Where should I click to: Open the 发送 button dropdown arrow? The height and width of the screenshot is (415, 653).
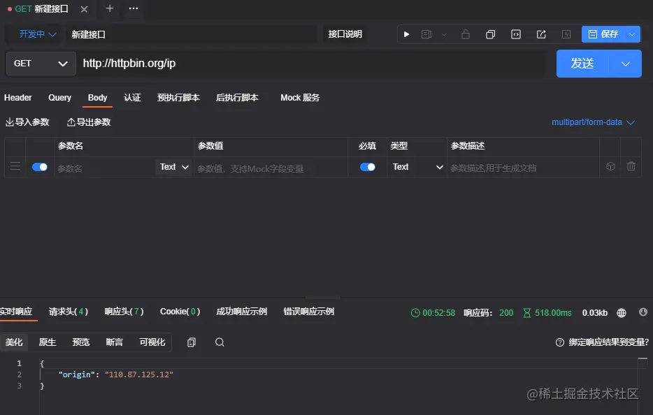coord(626,64)
